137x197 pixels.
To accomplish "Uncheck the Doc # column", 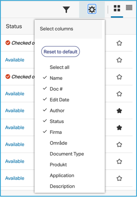I will pyautogui.click(x=53, y=89).
